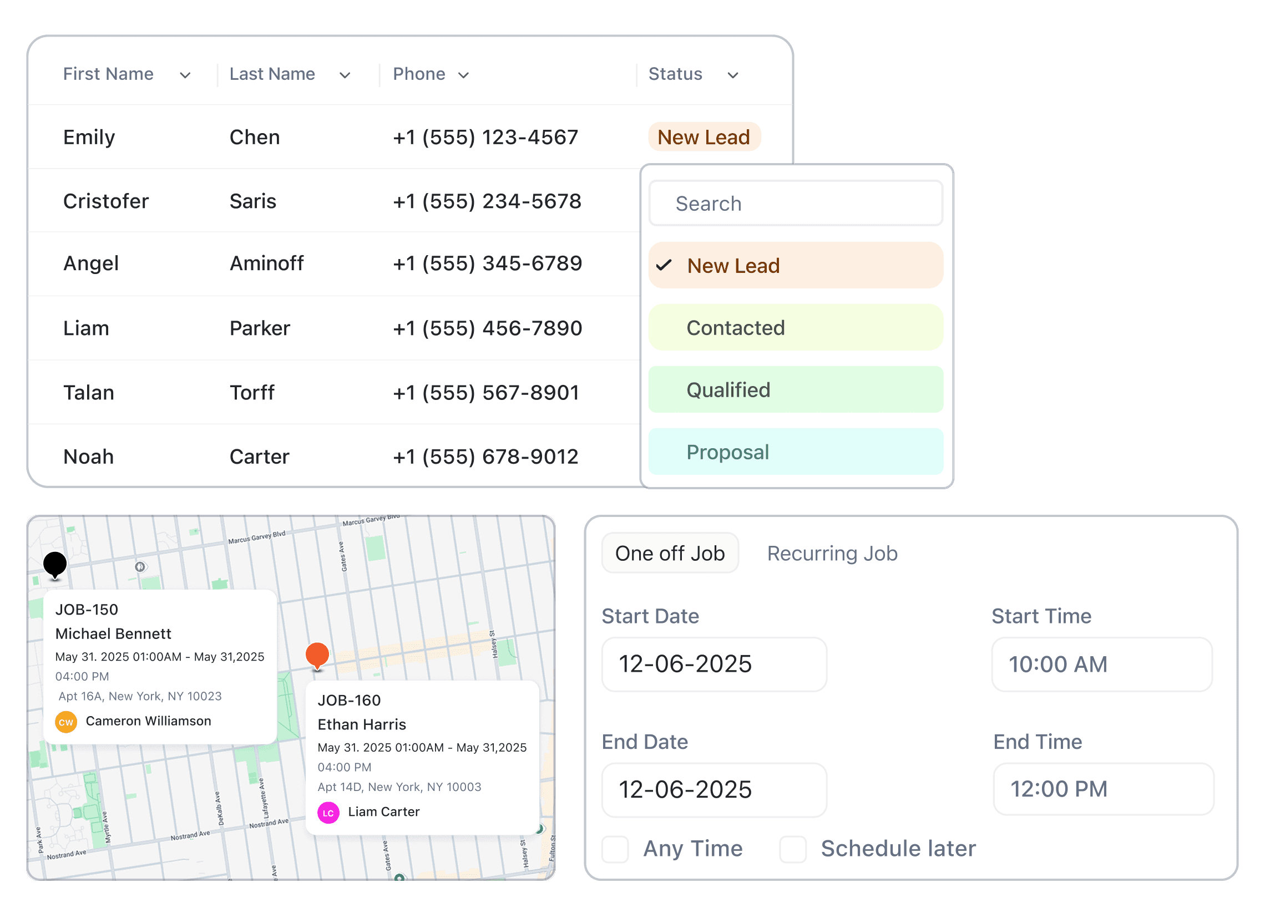This screenshot has height=923, width=1265.
Task: Open the Phone column dropdown chevron
Action: pos(463,75)
